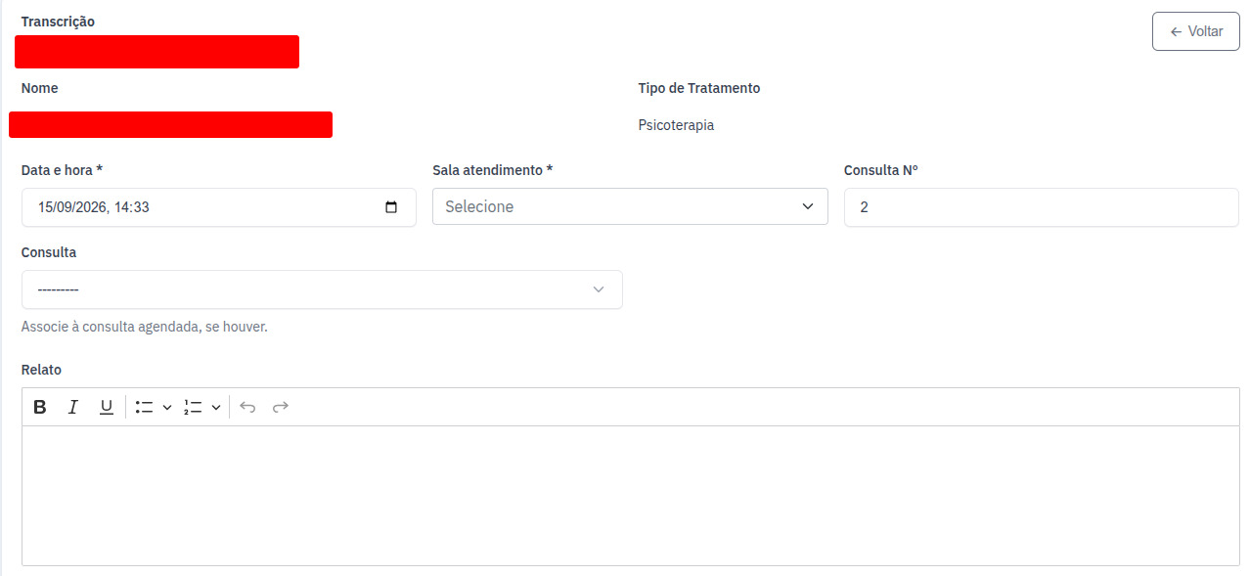Click the Tipo de Tratamento label
This screenshot has width=1250, height=576.
(x=698, y=88)
